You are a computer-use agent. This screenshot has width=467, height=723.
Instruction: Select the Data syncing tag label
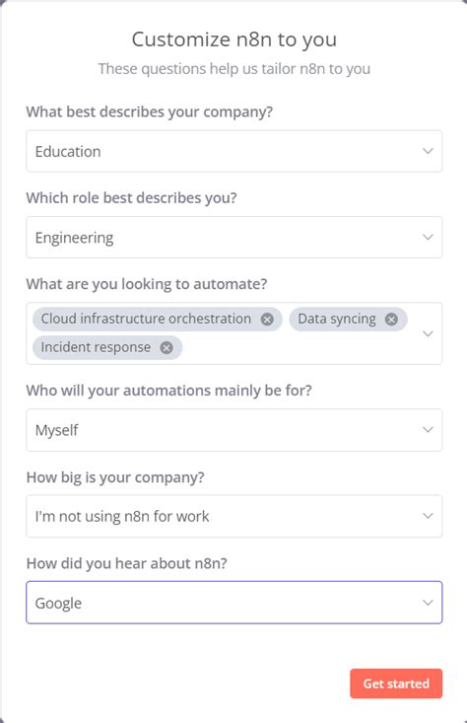coord(337,319)
